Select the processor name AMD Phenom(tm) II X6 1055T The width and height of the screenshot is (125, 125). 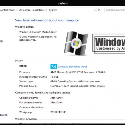pos(72,72)
